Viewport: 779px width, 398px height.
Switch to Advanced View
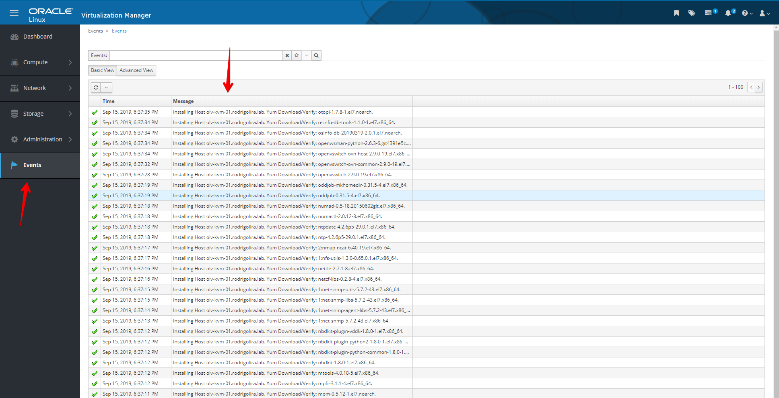136,70
